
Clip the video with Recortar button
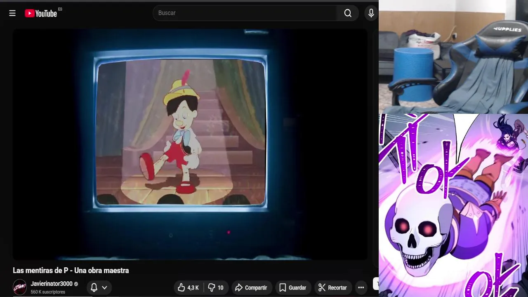[333, 288]
